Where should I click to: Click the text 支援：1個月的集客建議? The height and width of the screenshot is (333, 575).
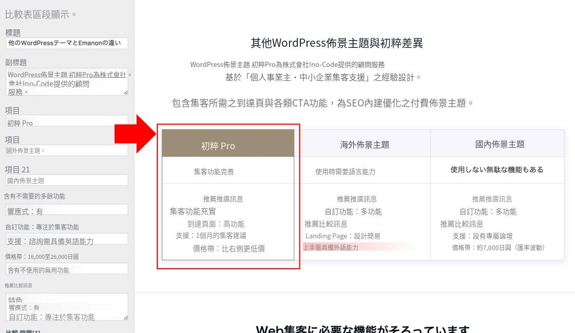[x=211, y=236]
